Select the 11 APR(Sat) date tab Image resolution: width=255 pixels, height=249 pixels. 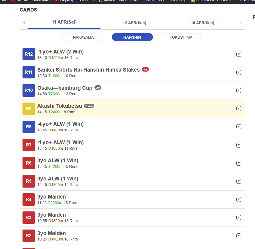pos(64,22)
